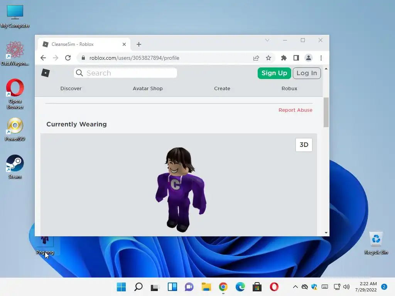Click the touch keyboard tray icon
This screenshot has width=395, height=296.
pos(325,287)
